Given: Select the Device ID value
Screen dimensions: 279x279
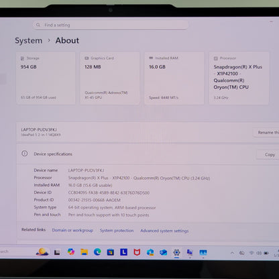Looking at the screenshot, I should click(x=109, y=192).
